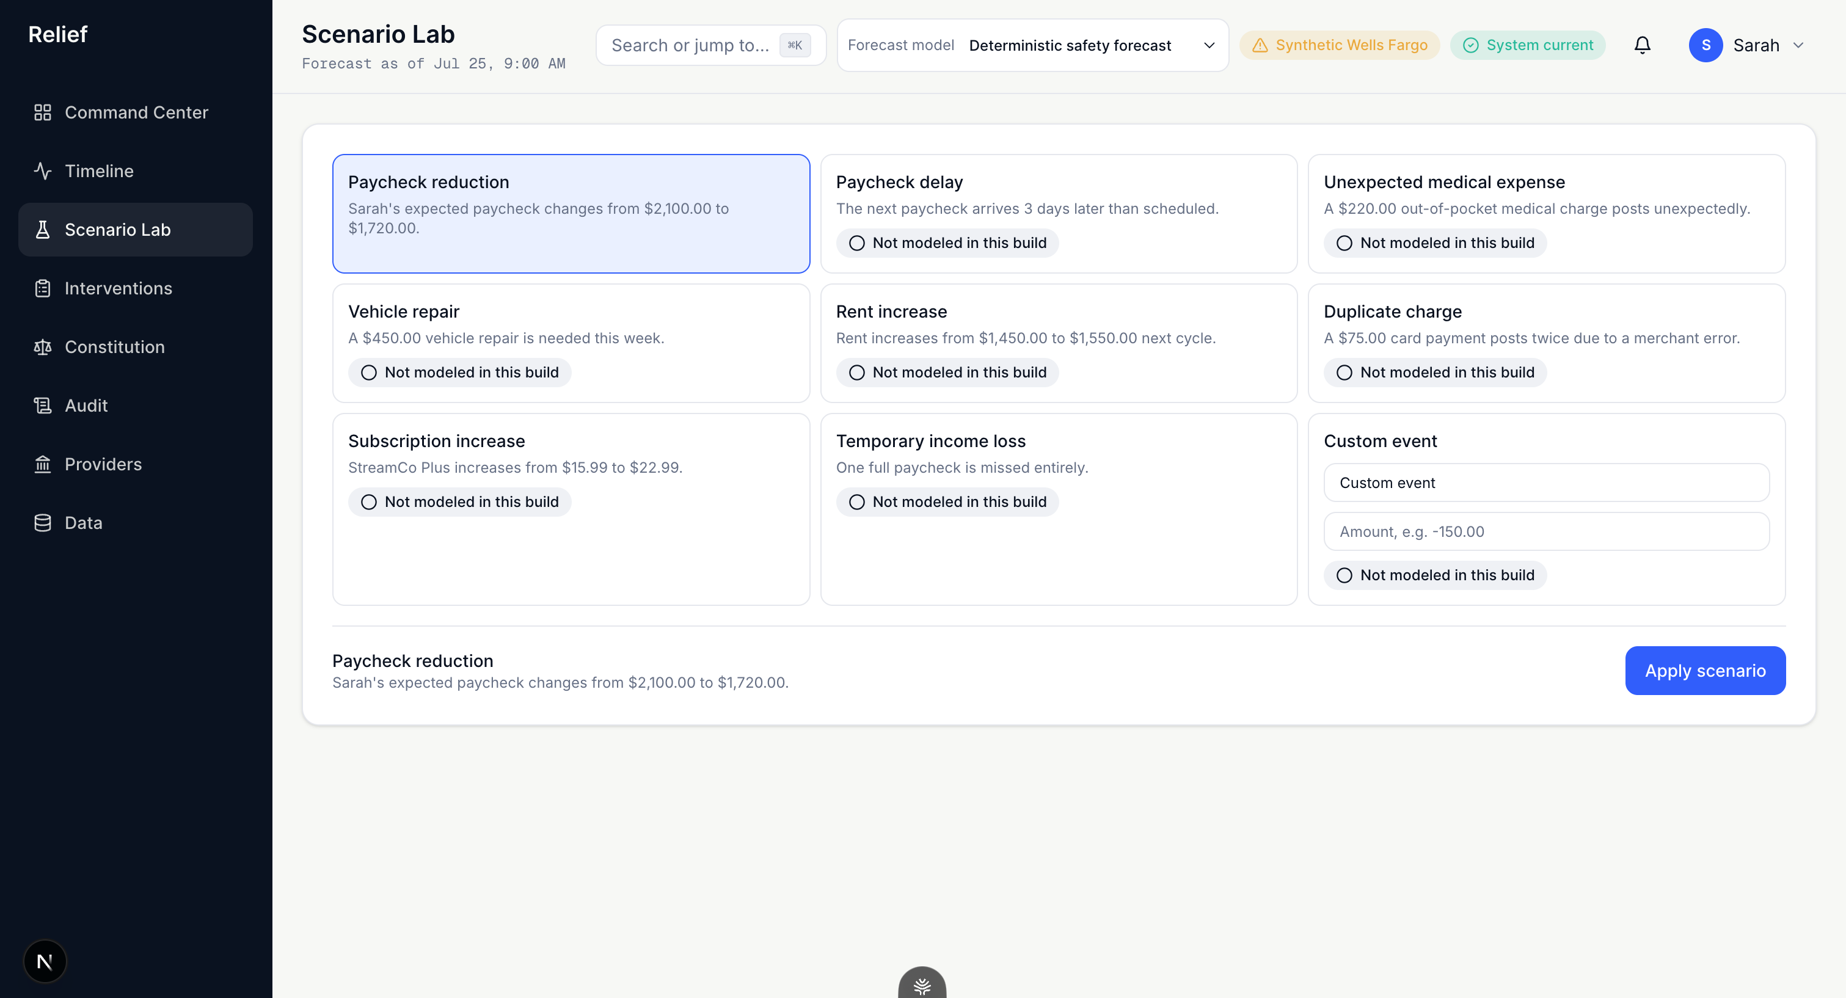1846x998 pixels.
Task: Click the Synthetic Wells Fargo badge
Action: pyautogui.click(x=1340, y=45)
